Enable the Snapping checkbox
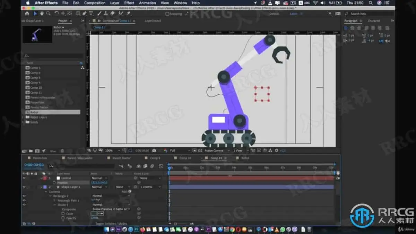416x234 pixels. 167,14
